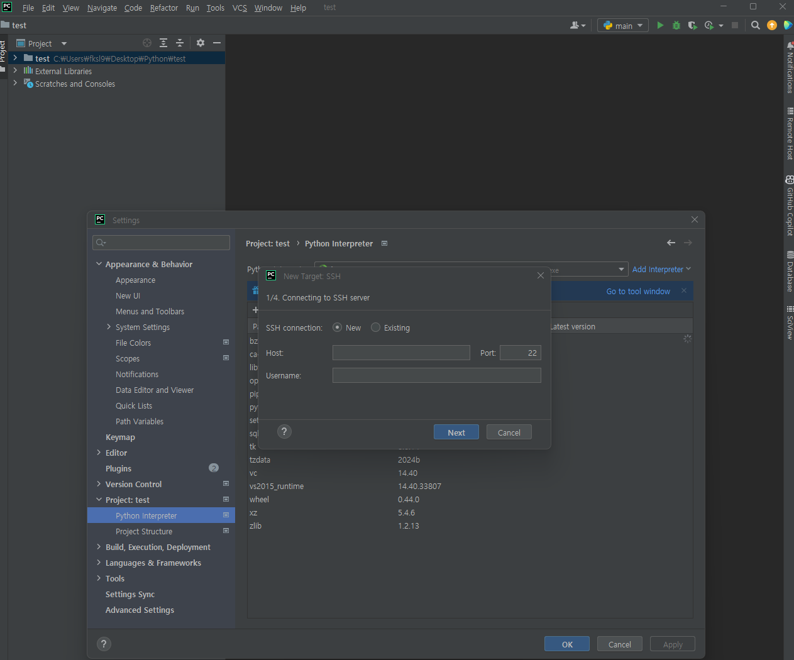
Task: Select the New SSH connection radio button
Action: pyautogui.click(x=336, y=327)
